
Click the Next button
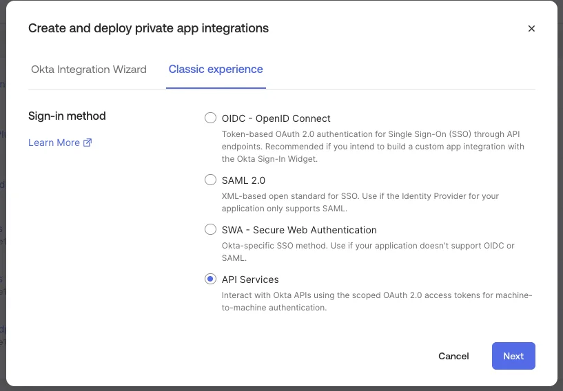tap(513, 356)
